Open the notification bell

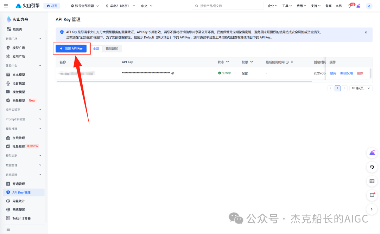pos(349,6)
